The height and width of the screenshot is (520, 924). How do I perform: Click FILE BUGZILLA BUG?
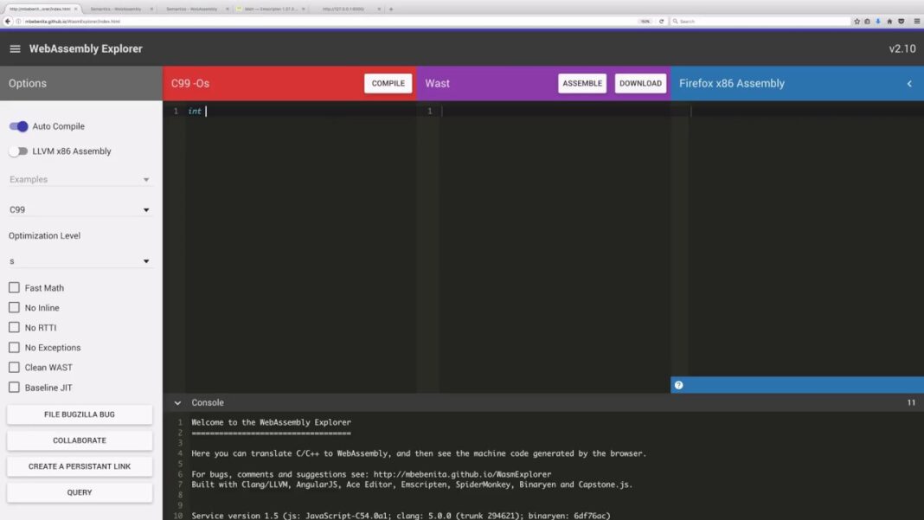pyautogui.click(x=80, y=414)
